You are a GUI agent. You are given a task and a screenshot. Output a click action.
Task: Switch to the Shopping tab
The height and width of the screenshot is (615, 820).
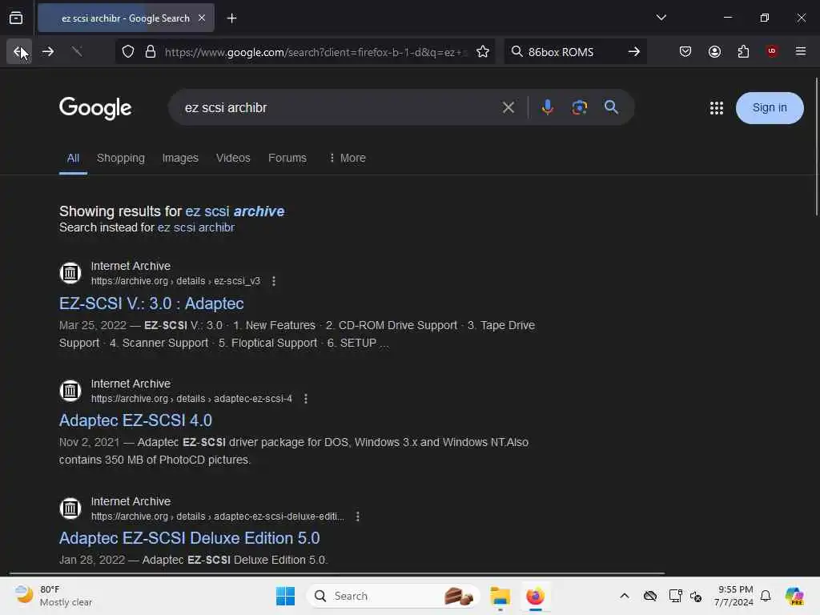pos(121,158)
